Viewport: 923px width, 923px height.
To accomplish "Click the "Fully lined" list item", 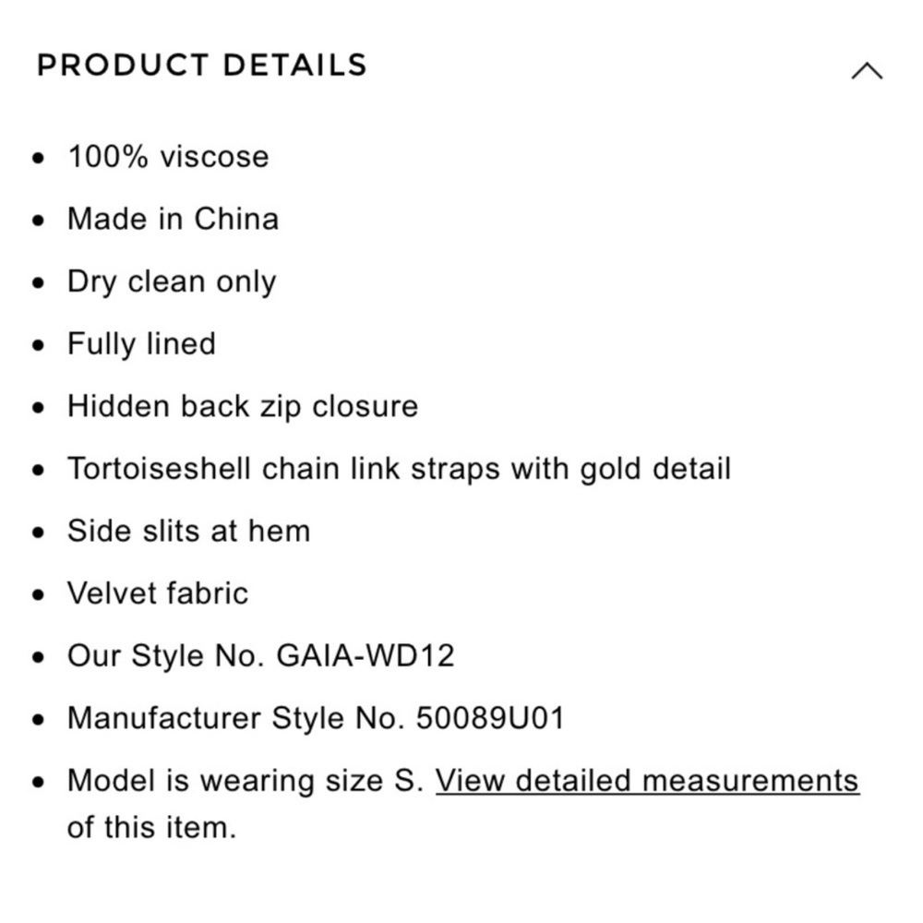I will coord(141,344).
